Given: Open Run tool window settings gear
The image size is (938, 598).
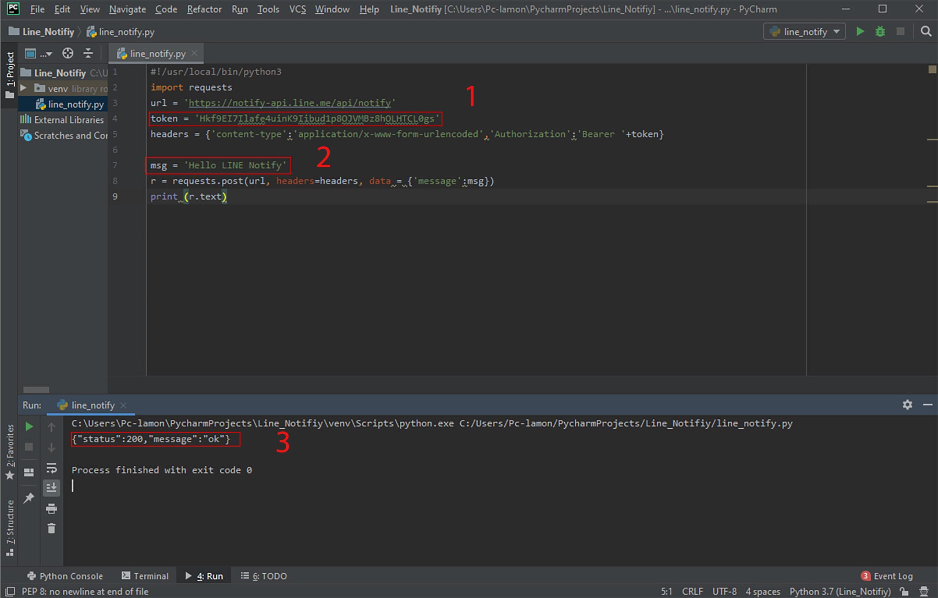Looking at the screenshot, I should pyautogui.click(x=907, y=405).
